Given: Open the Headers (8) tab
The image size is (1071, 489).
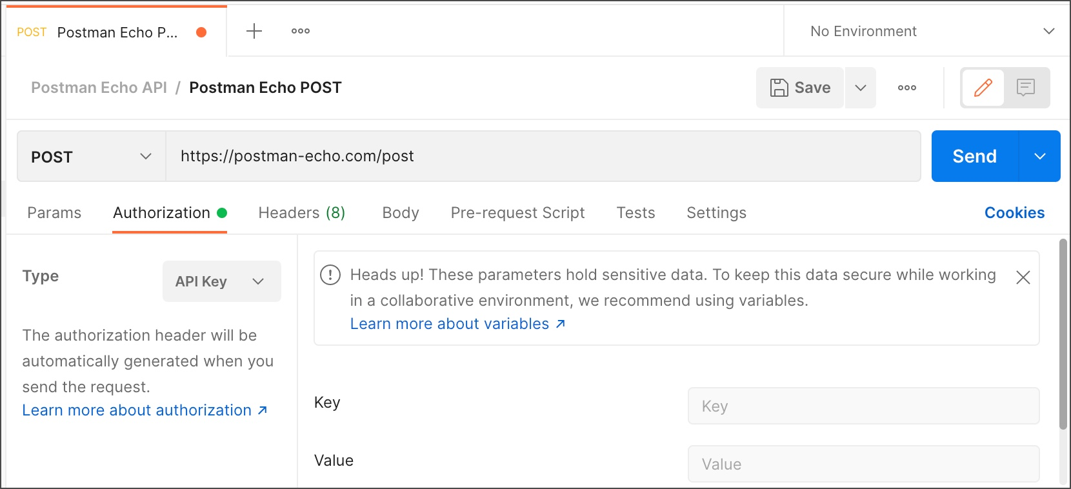Looking at the screenshot, I should coord(302,213).
